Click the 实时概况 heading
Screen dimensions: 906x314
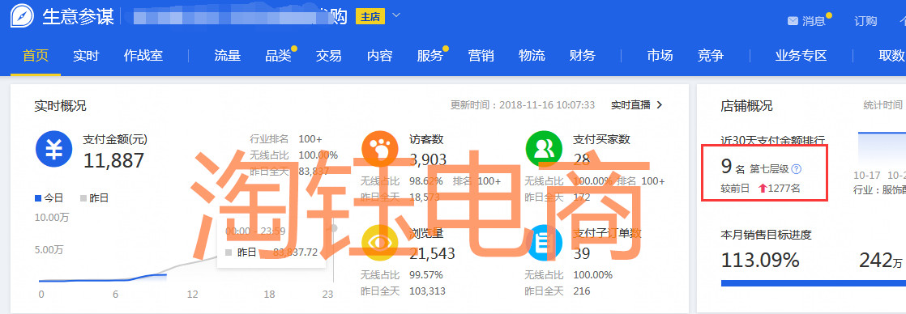point(60,106)
